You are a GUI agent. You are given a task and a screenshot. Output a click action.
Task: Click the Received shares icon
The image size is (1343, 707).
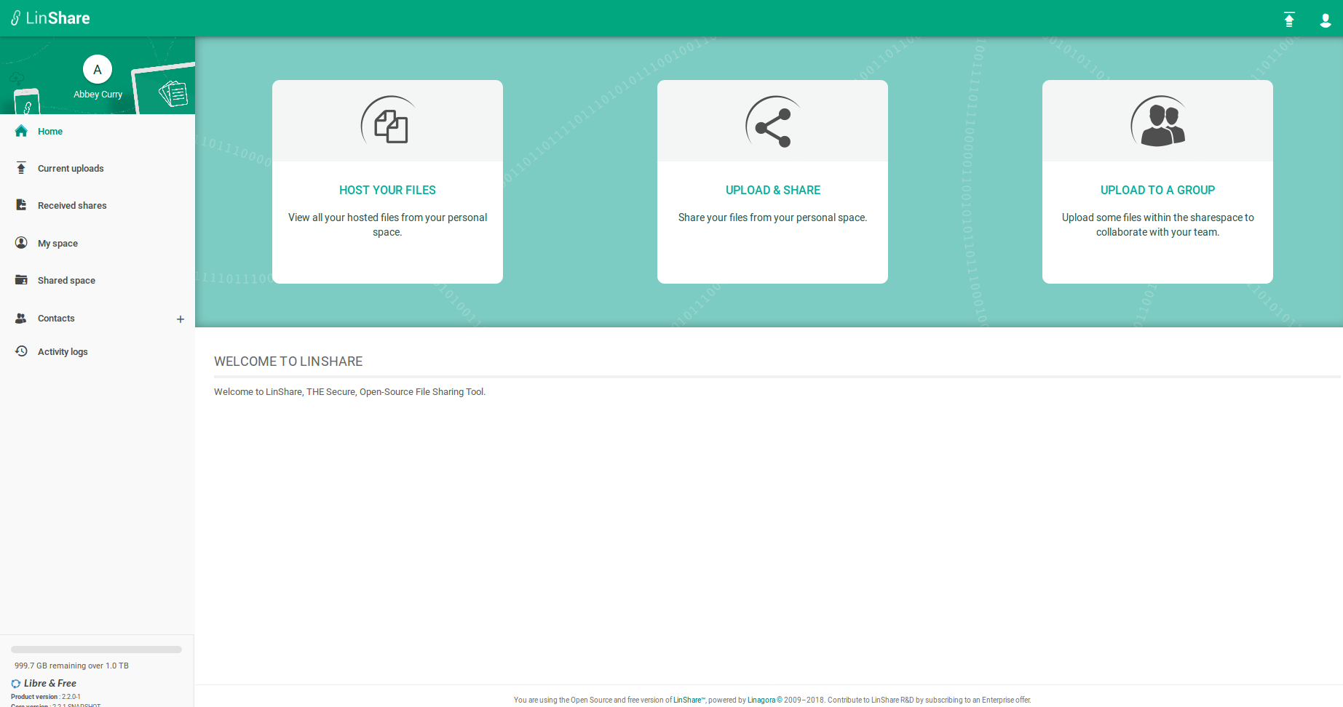[x=21, y=205]
